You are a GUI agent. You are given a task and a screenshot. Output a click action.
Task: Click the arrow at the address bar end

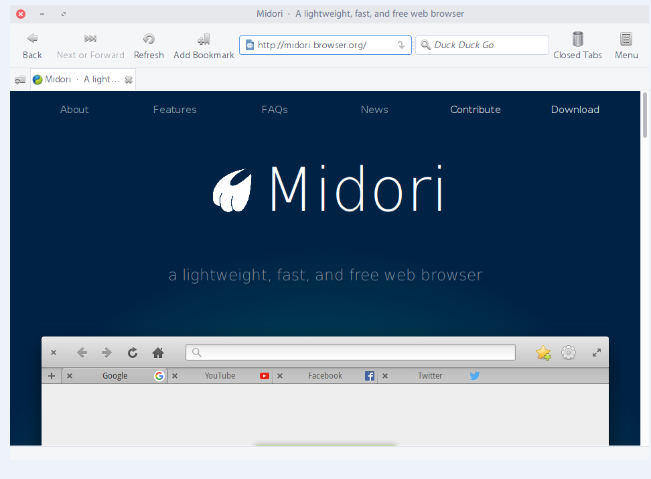pyautogui.click(x=401, y=45)
